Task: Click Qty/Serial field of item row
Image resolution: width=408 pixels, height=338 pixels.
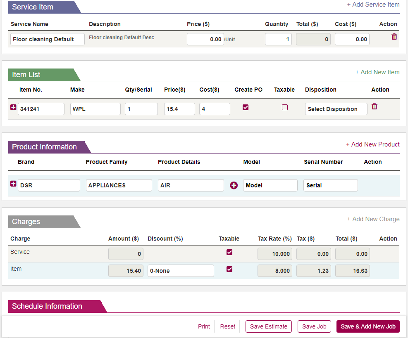Action: [141, 109]
